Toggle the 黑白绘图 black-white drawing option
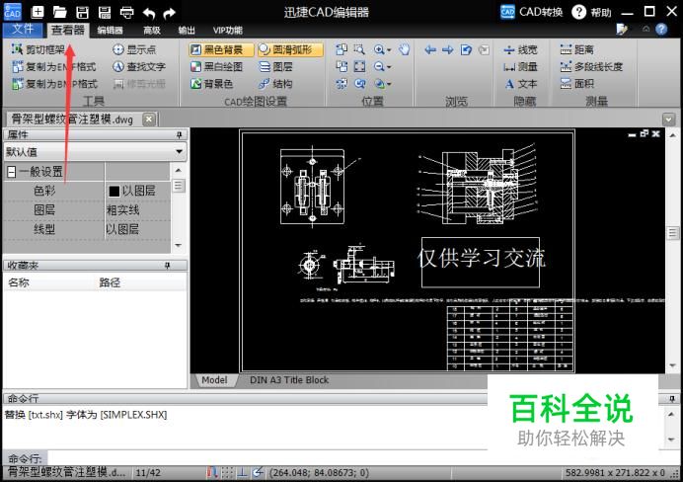Viewport: 683px width, 482px height. [x=217, y=67]
